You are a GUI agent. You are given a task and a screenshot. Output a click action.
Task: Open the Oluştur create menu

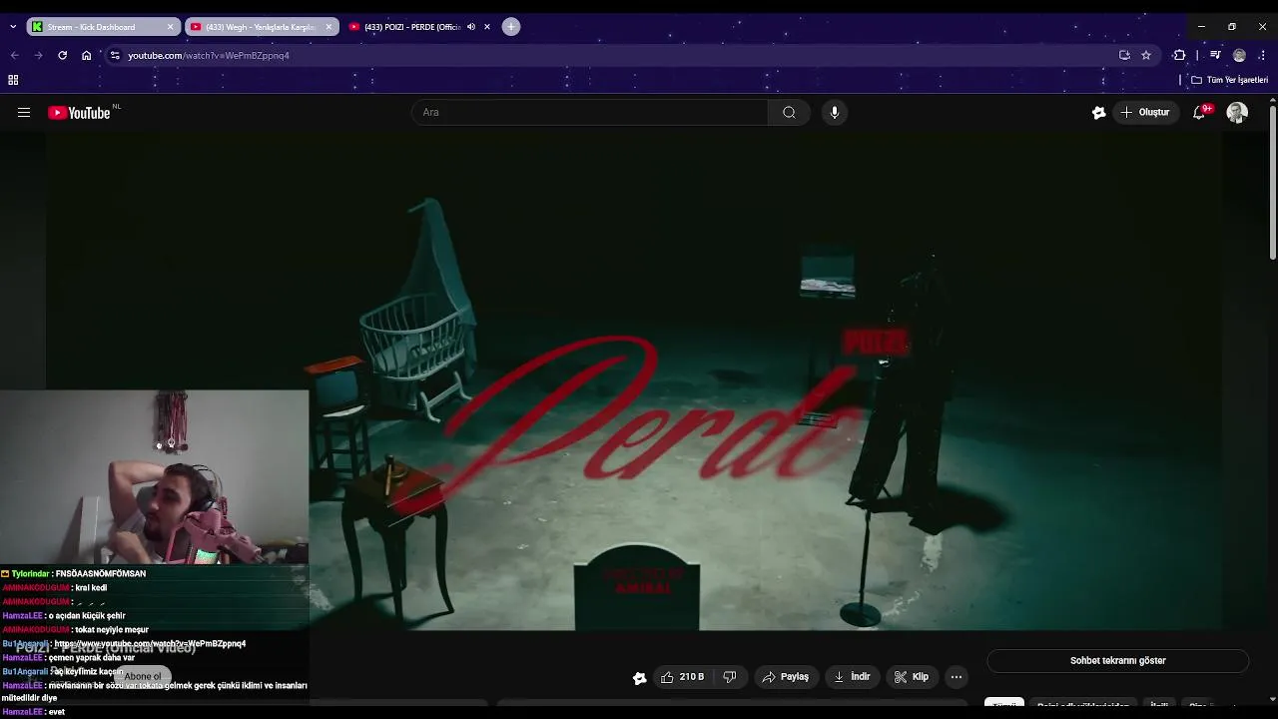1144,113
